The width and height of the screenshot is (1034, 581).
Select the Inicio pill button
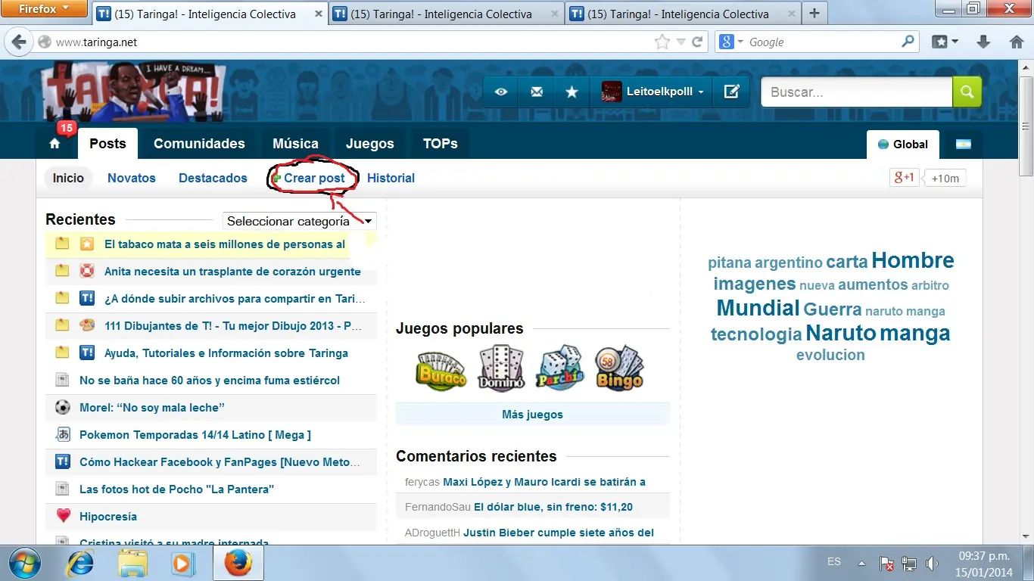68,178
